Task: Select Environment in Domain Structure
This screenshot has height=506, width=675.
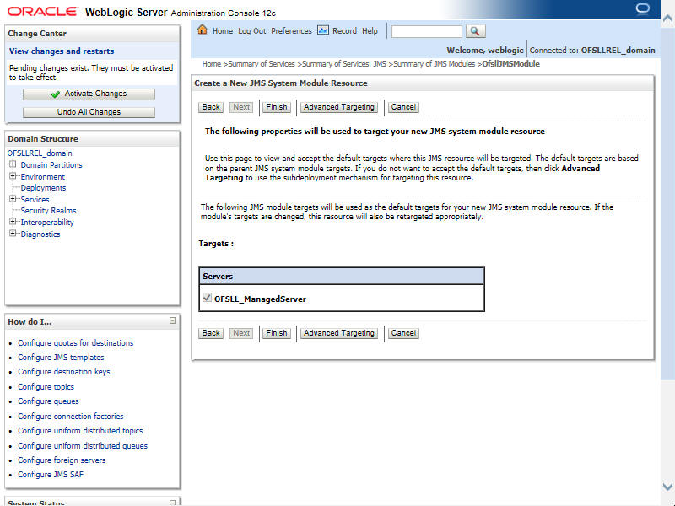Action: 43,176
